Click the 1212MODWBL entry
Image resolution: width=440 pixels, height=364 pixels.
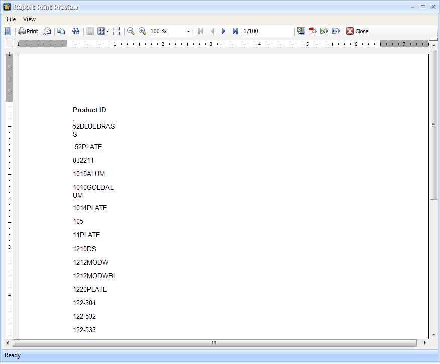coord(94,276)
